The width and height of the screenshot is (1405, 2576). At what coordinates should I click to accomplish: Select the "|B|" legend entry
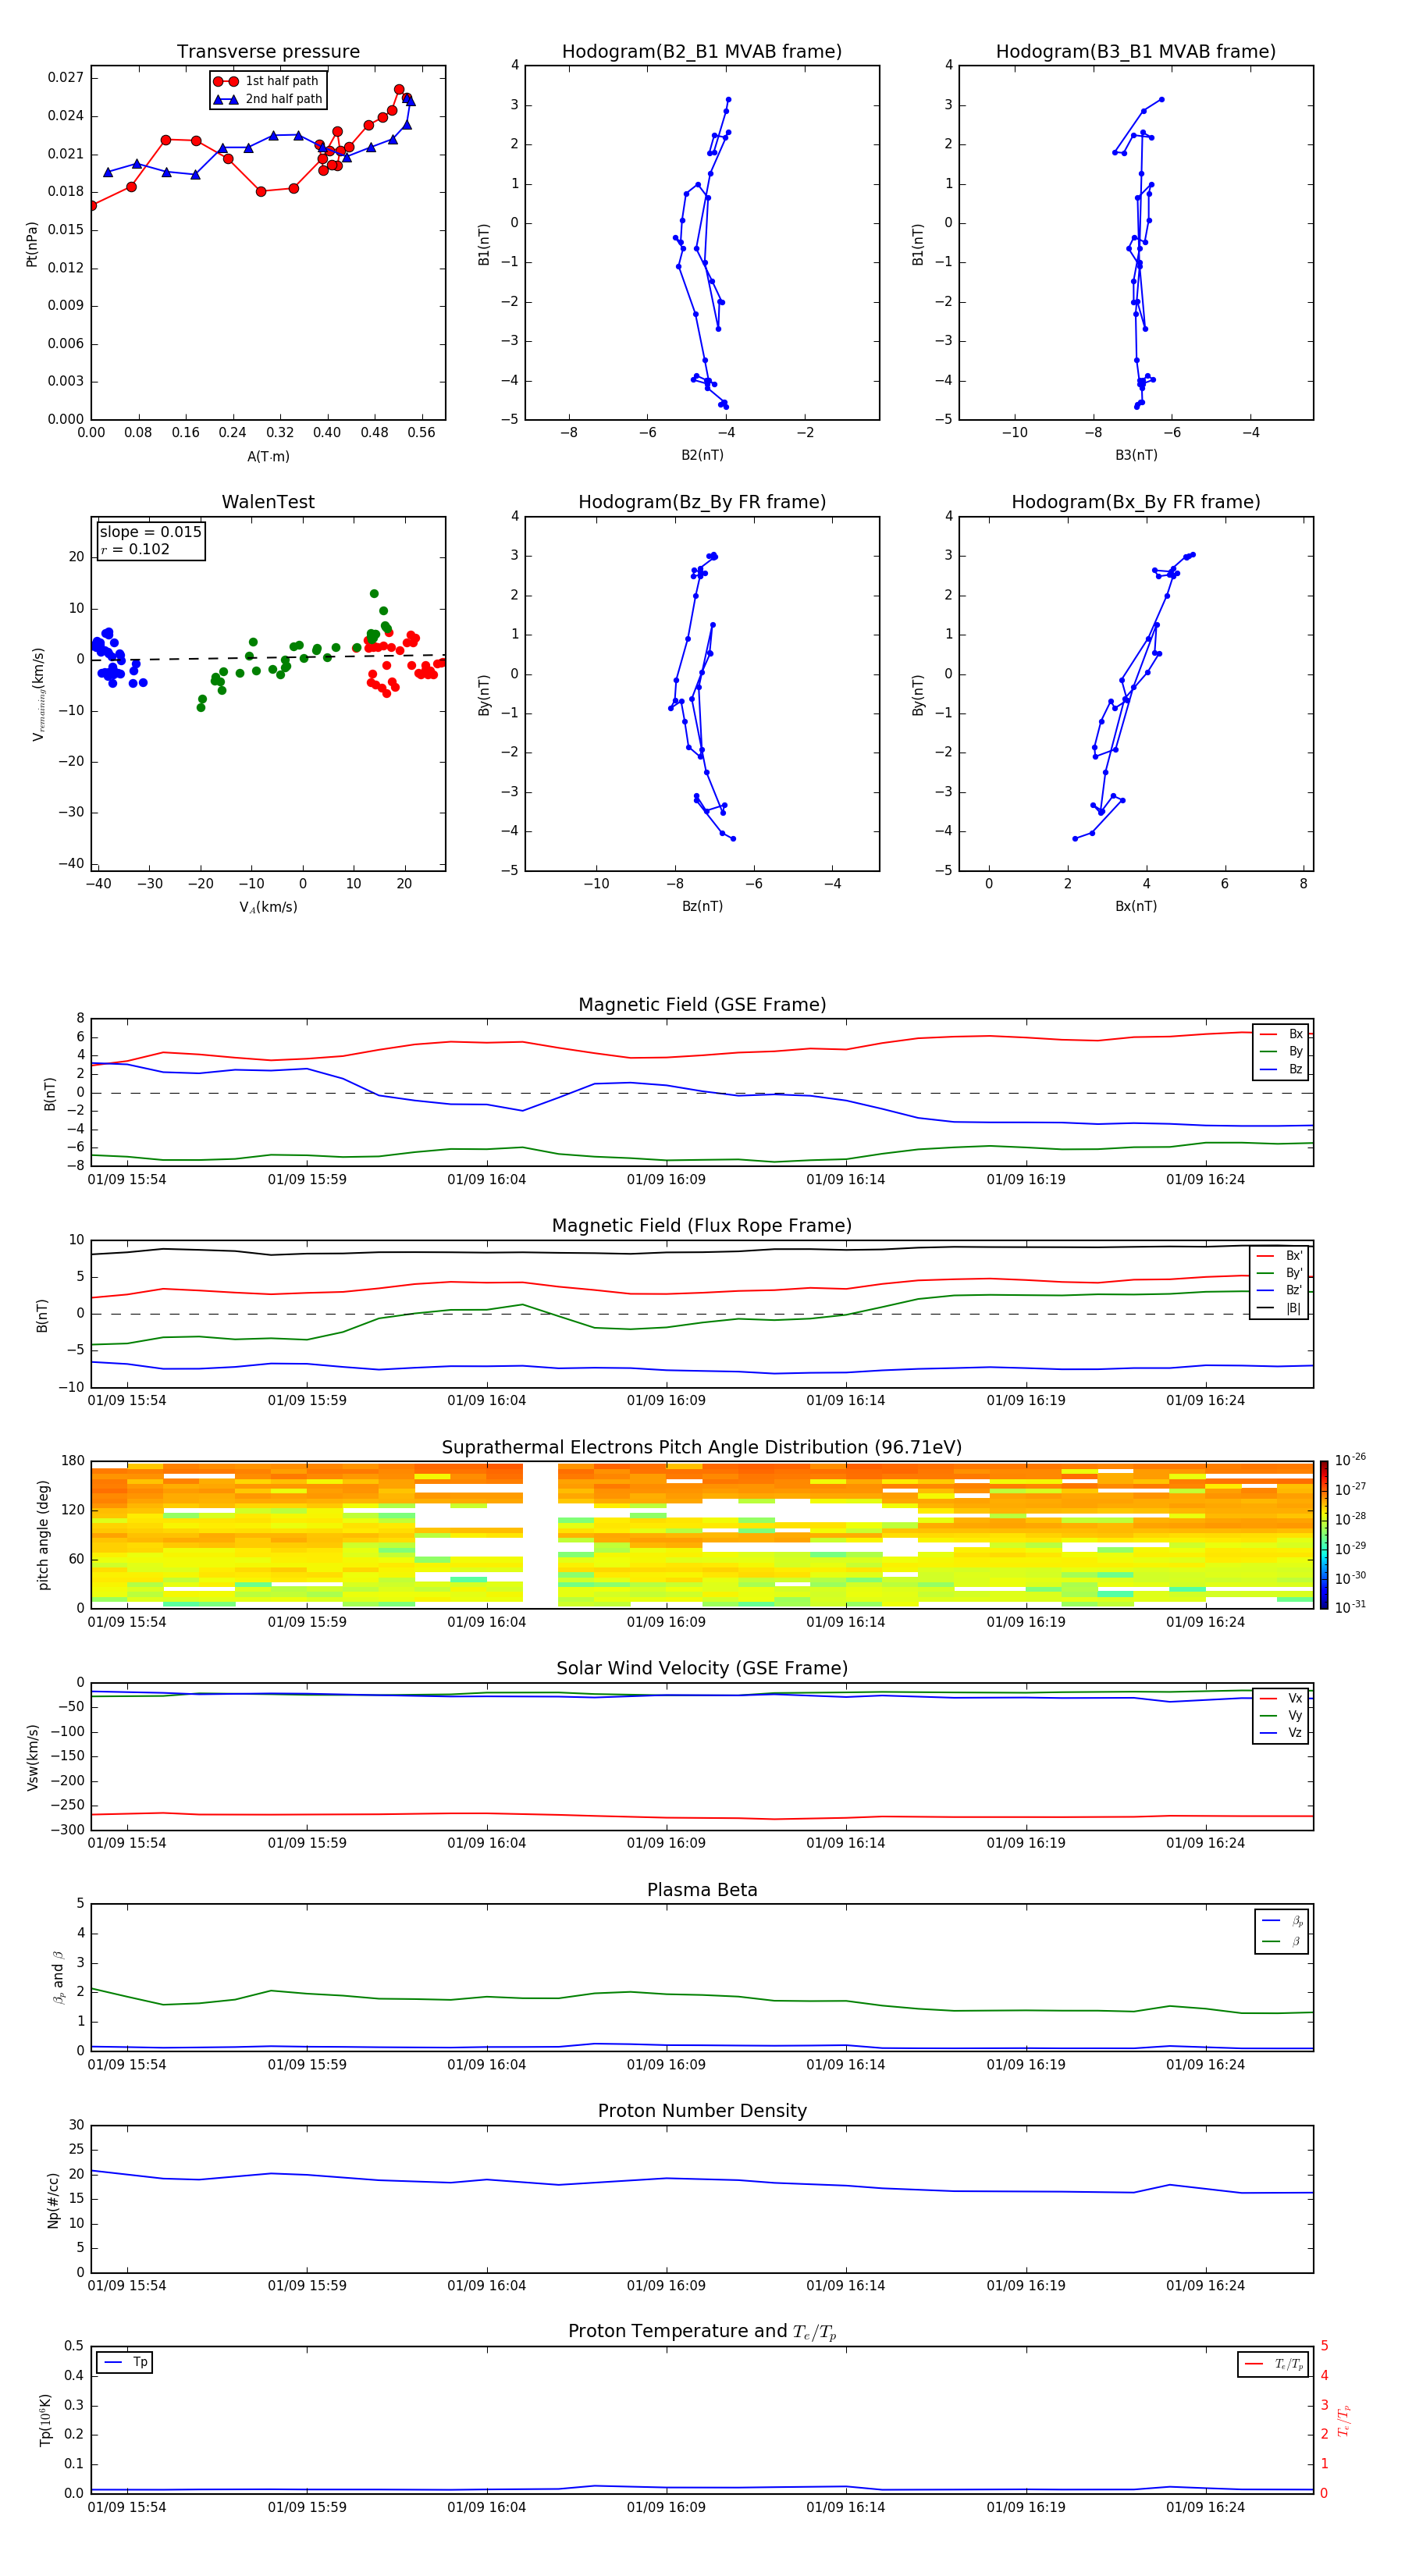click(x=1279, y=1308)
